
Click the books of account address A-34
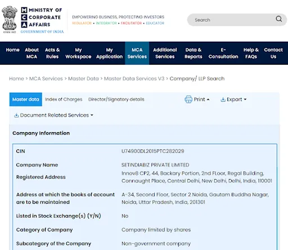pos(195,198)
